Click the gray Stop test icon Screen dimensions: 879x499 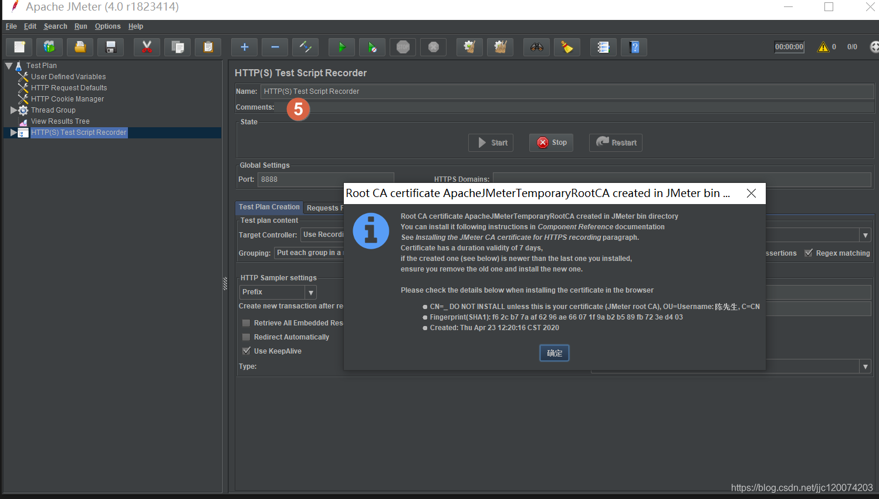[403, 47]
